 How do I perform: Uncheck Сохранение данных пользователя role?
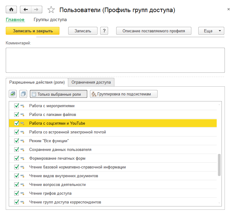(x=17, y=149)
